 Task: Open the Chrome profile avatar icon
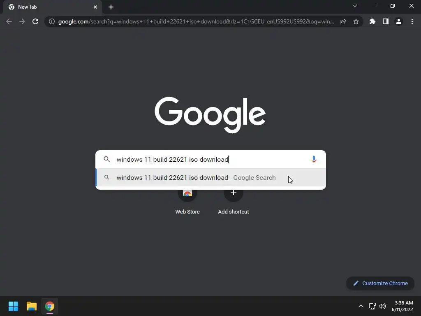pyautogui.click(x=399, y=21)
